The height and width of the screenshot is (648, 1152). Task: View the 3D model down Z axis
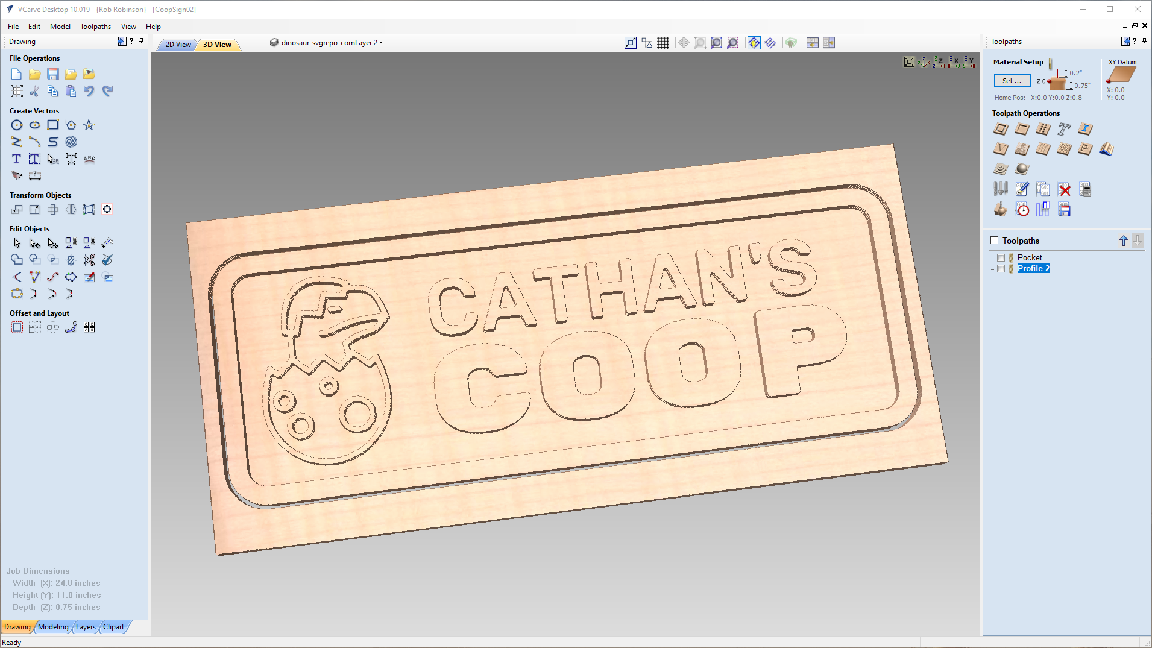point(939,62)
